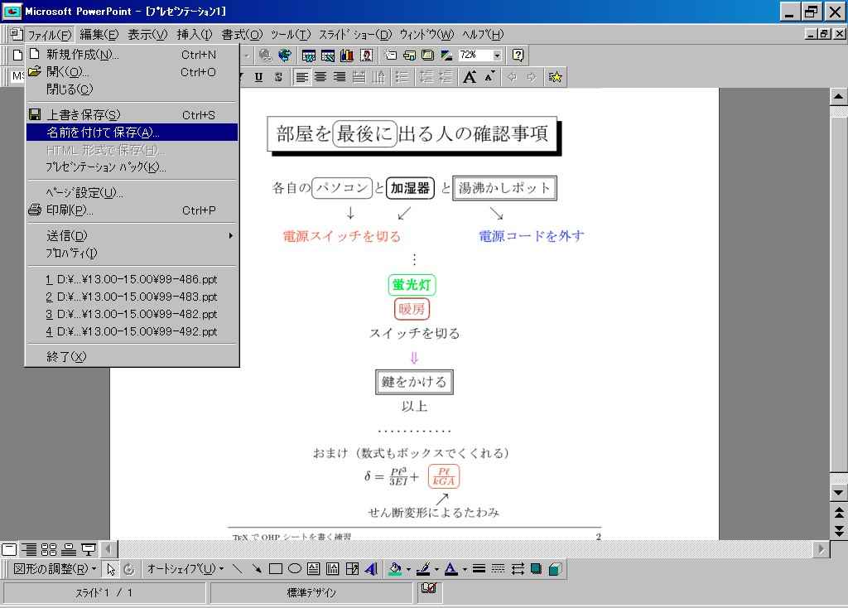Switch to Slide Sorter view
This screenshot has height=608, width=848.
coord(49,550)
